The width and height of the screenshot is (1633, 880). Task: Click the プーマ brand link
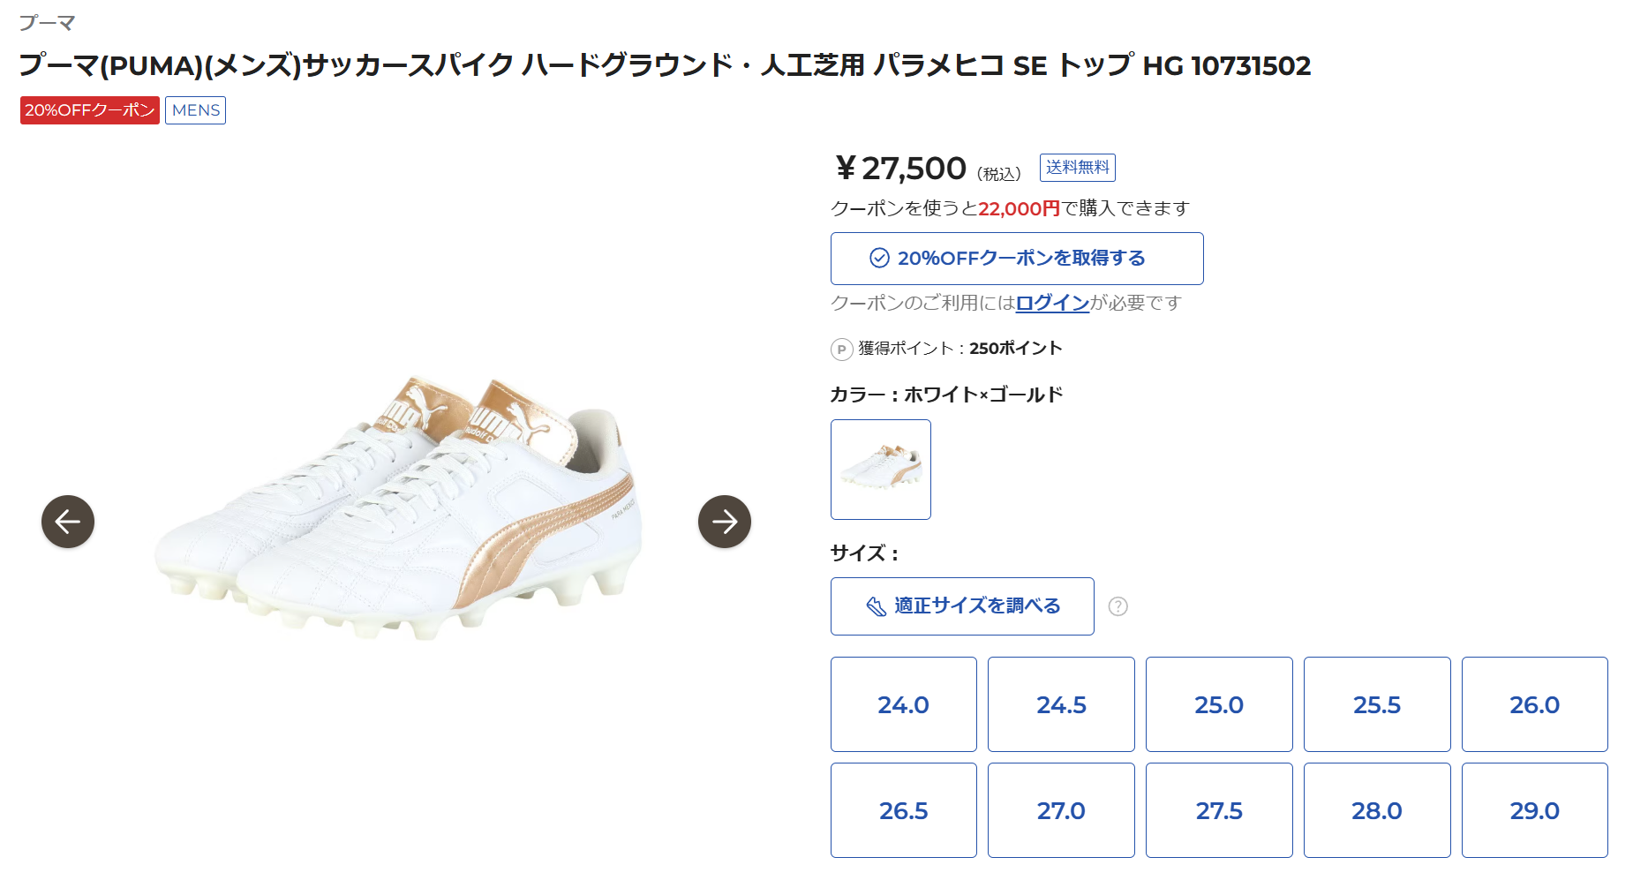click(x=48, y=23)
